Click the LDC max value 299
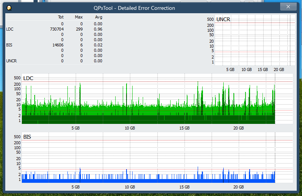 point(79,29)
